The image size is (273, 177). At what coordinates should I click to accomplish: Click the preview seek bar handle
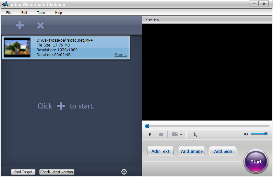click(x=147, y=126)
